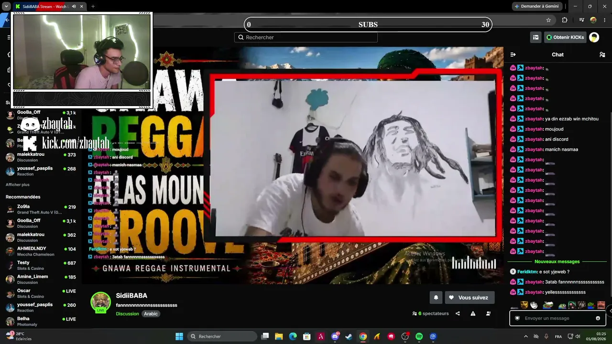
Task: Jump to new messages via Nouveaux messages
Action: tap(557, 261)
